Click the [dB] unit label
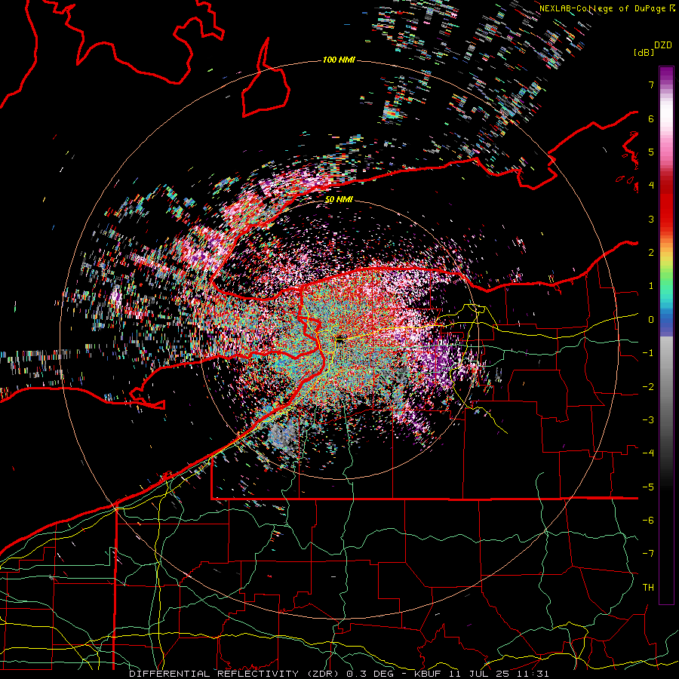This screenshot has width=679, height=679. [x=644, y=52]
